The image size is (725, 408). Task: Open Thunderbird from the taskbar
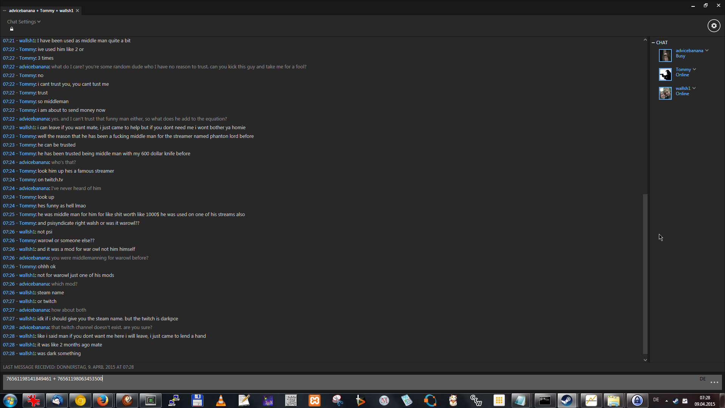pos(57,400)
